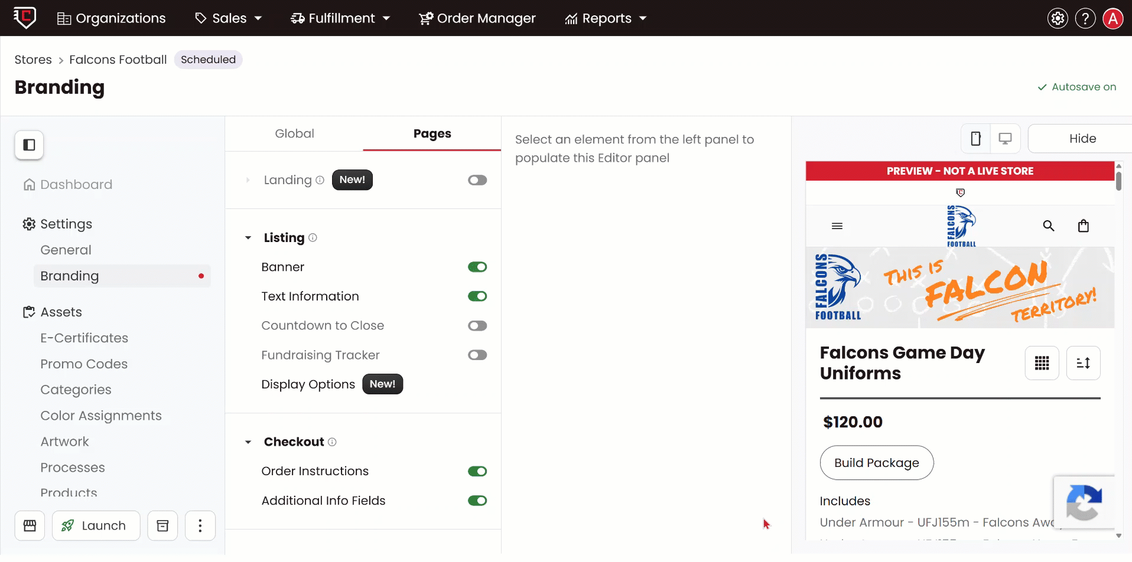The height and width of the screenshot is (562, 1132).
Task: Click the Scheduled status badge
Action: [x=208, y=60]
